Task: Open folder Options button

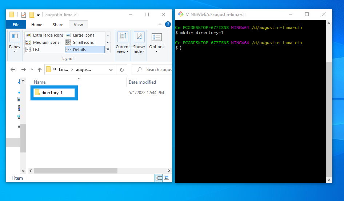Action: coord(157,43)
